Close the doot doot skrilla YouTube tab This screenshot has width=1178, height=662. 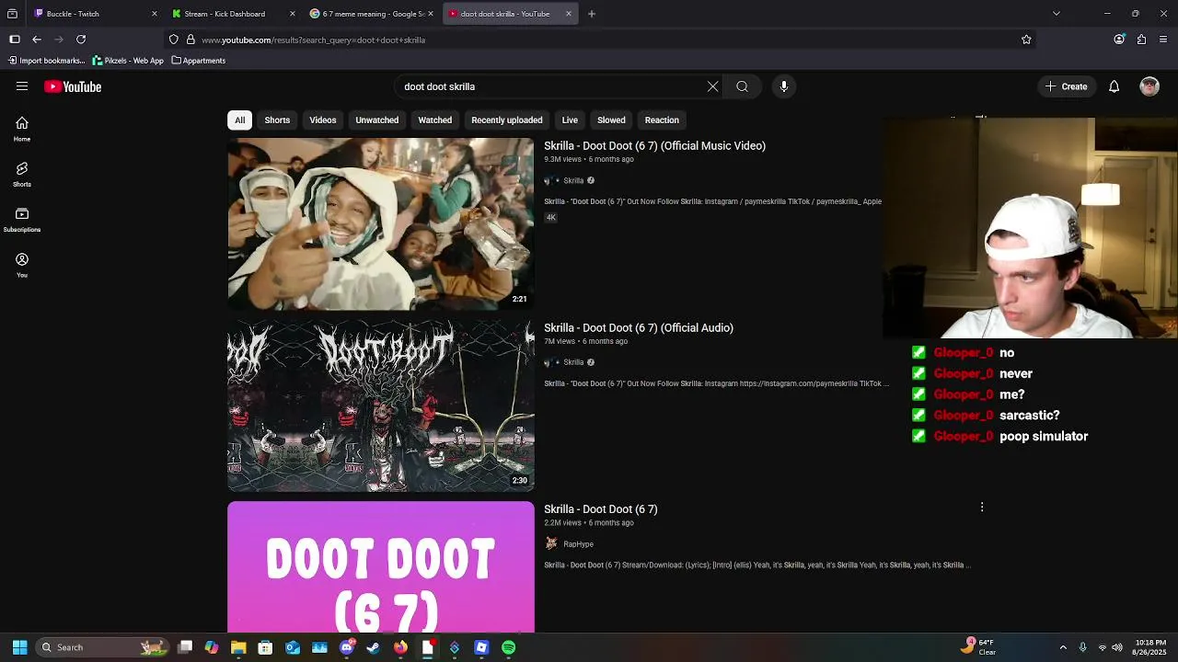click(569, 14)
